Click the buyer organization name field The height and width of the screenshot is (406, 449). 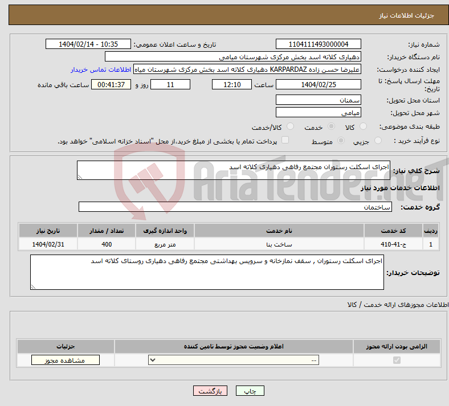click(x=233, y=56)
